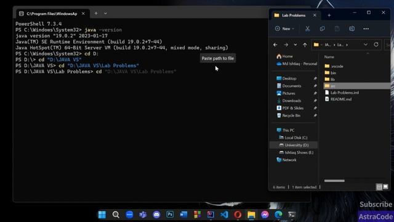Open Recycle Bin in navigation pane
394x222 pixels.
coord(289,115)
